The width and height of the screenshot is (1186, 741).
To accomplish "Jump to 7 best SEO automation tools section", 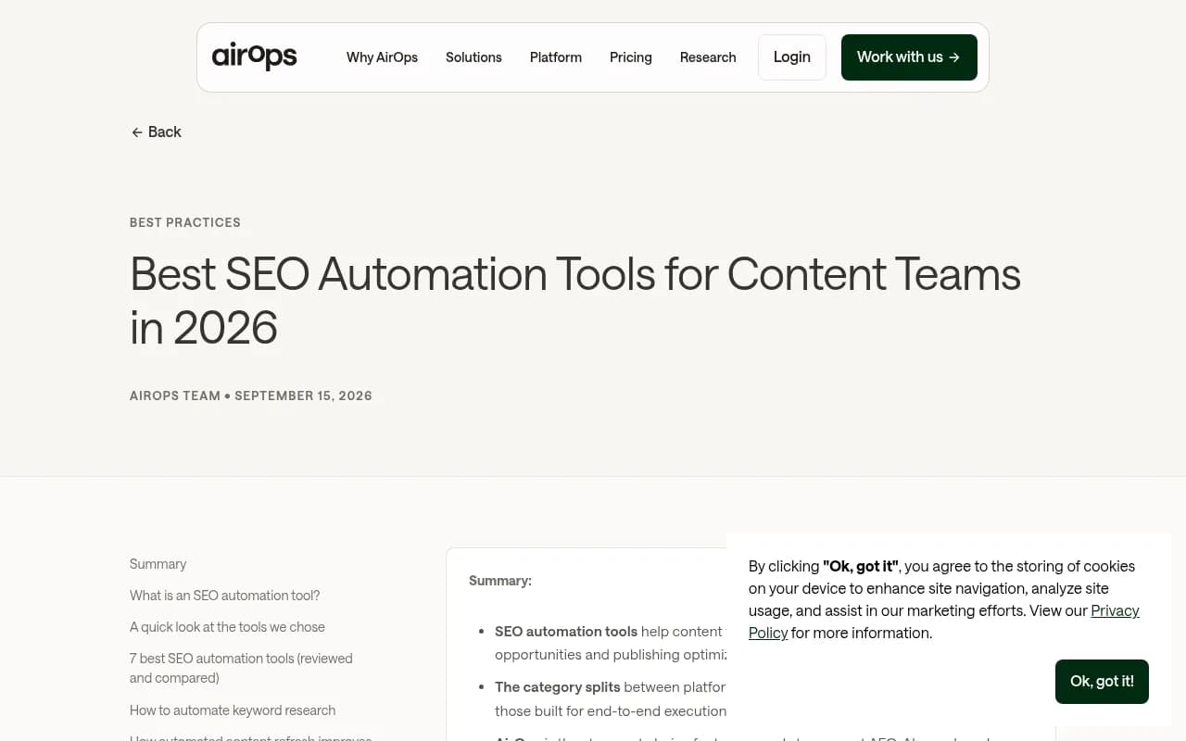I will (x=241, y=668).
